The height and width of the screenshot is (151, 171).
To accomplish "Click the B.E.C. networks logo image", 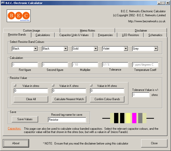I will point(19,16).
